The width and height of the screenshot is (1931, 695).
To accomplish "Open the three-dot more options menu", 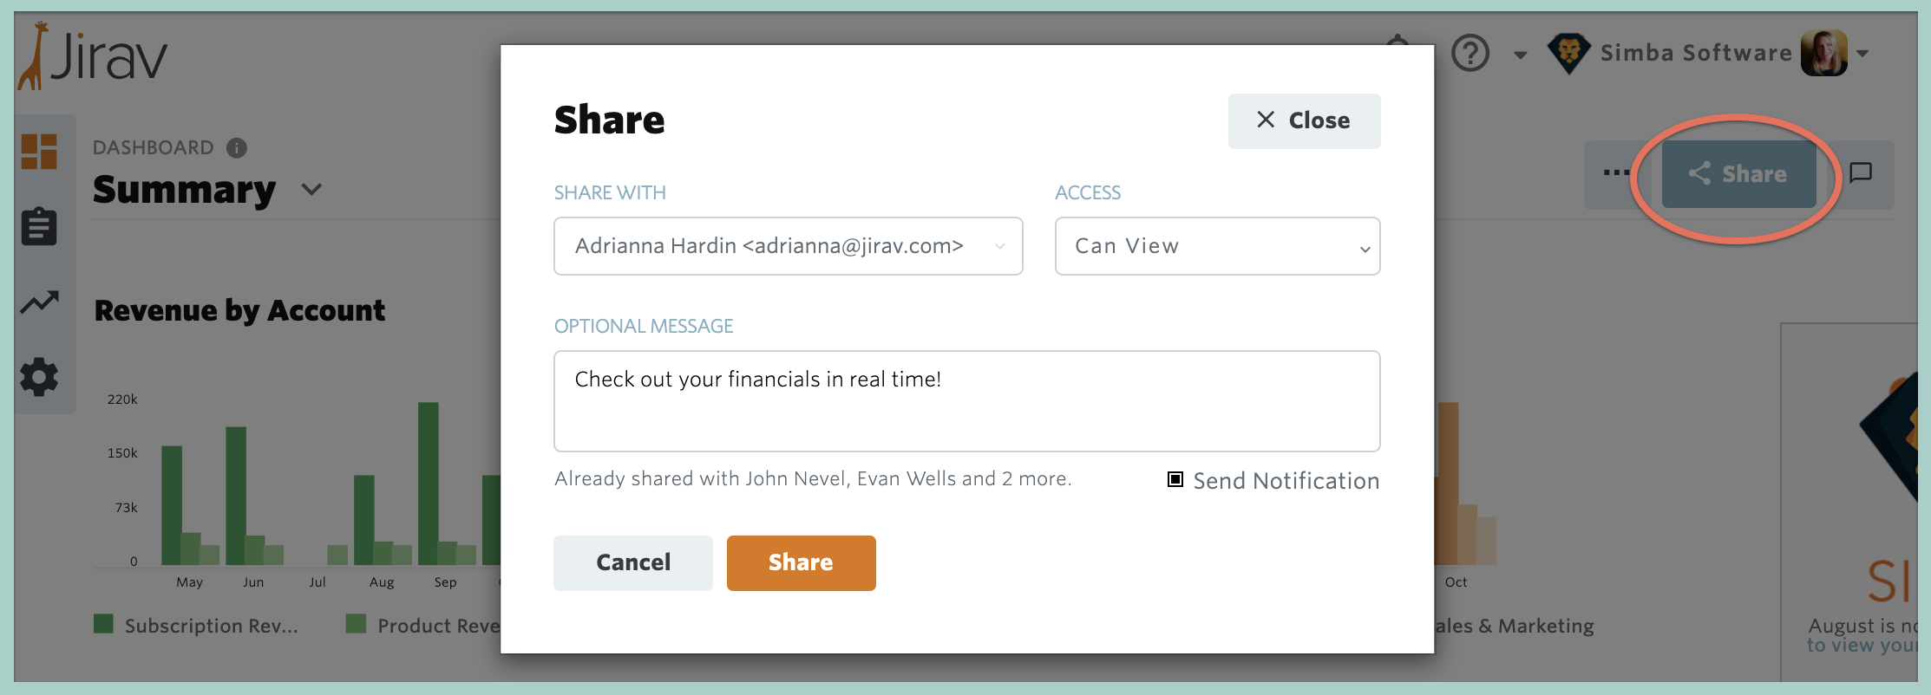I will coord(1616,173).
